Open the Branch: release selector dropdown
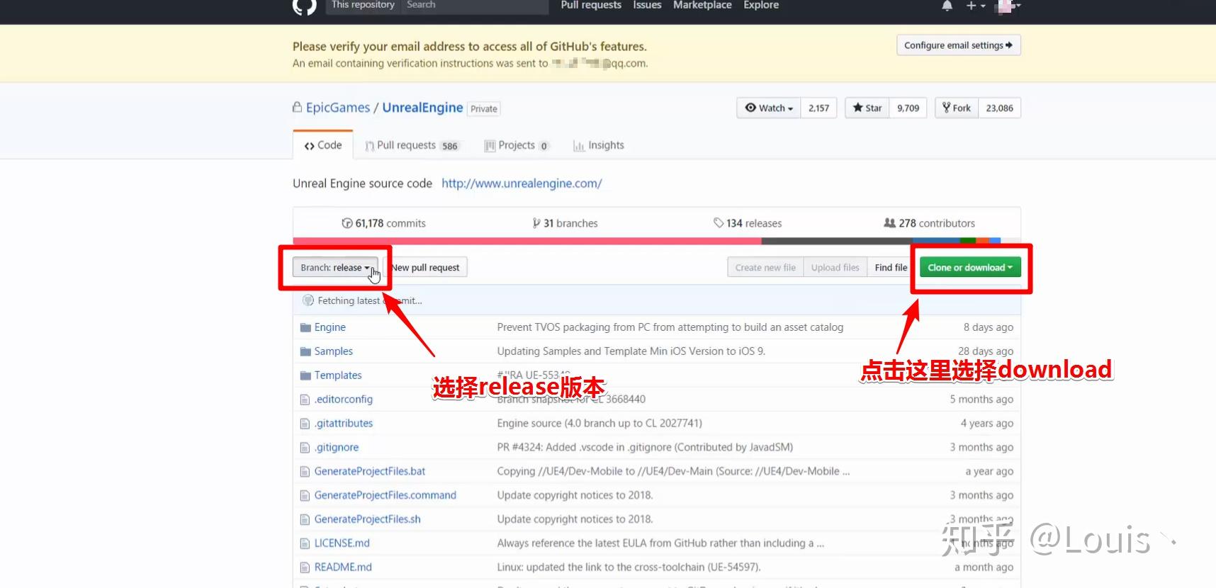The width and height of the screenshot is (1216, 588). click(335, 268)
